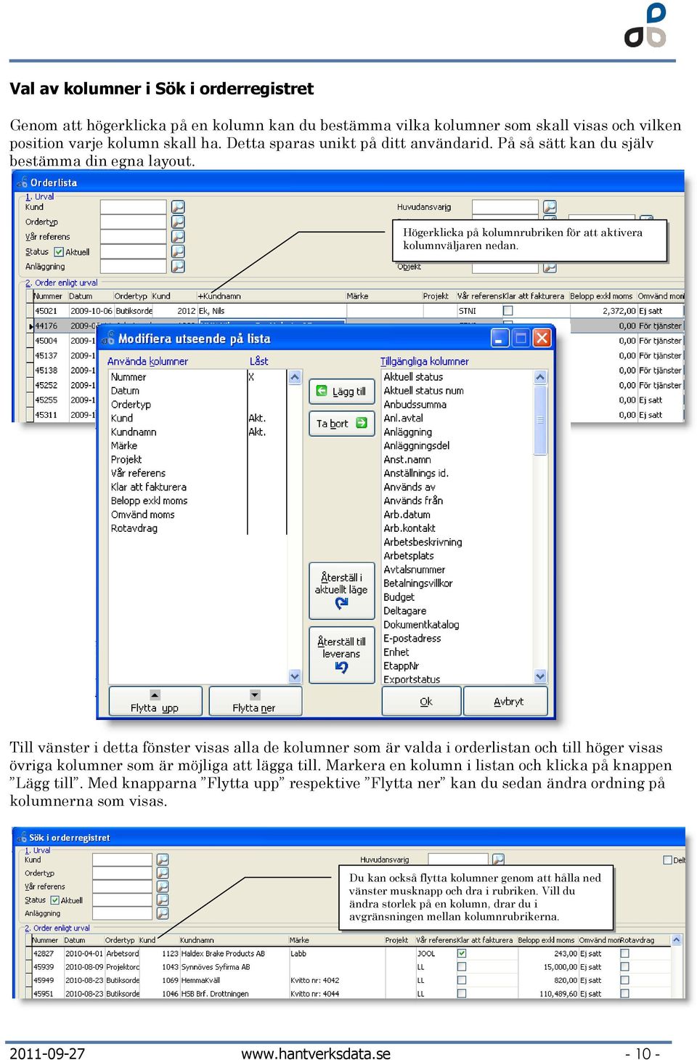Toggle the Aktuell checkbox in the Orderlista window
The image size is (697, 1060).
tap(59, 252)
